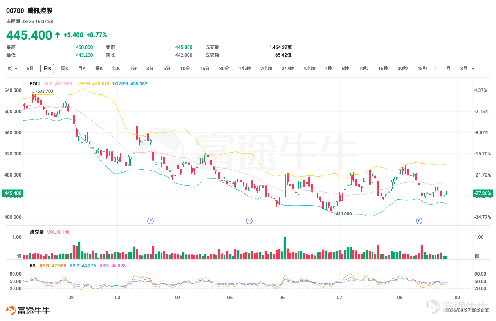Select the 5日 timeframe tab
This screenshot has width=496, height=321.
pos(30,69)
